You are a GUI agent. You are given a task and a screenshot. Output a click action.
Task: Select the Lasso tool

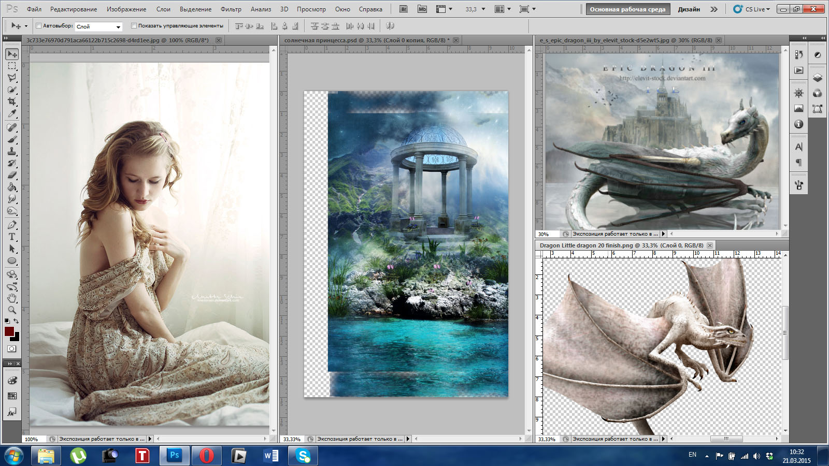click(12, 78)
